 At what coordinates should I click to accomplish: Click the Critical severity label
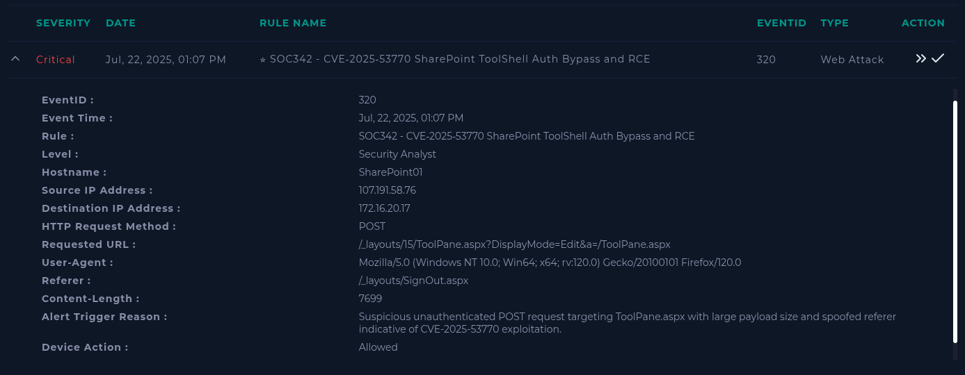tap(56, 60)
